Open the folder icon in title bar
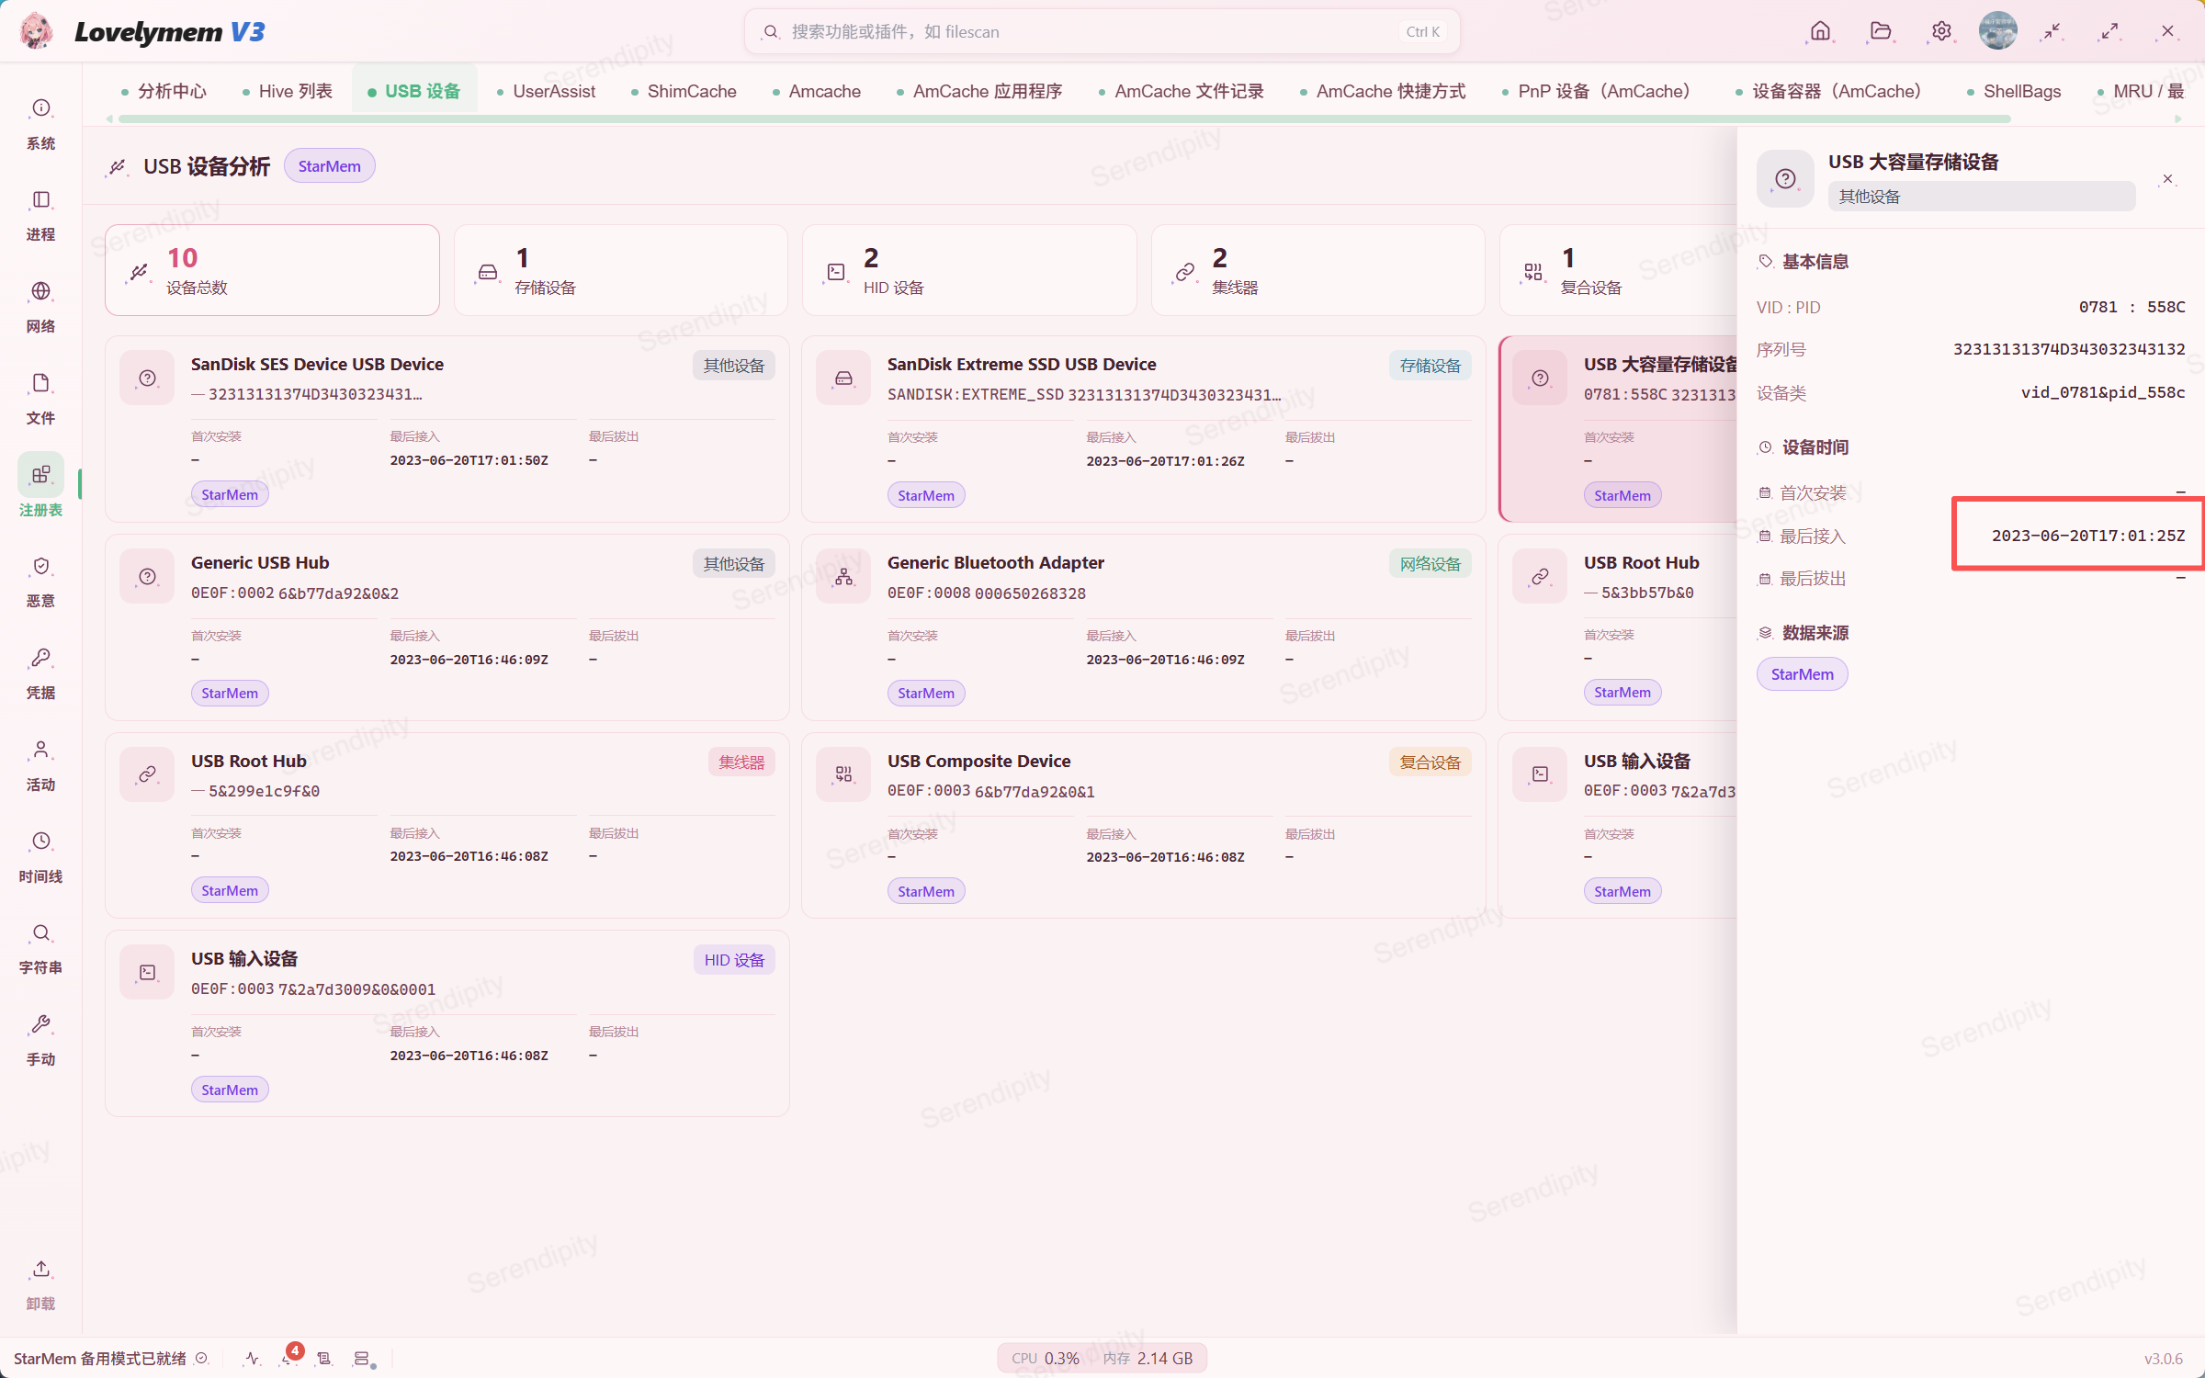The width and height of the screenshot is (2205, 1378). coord(1881,31)
